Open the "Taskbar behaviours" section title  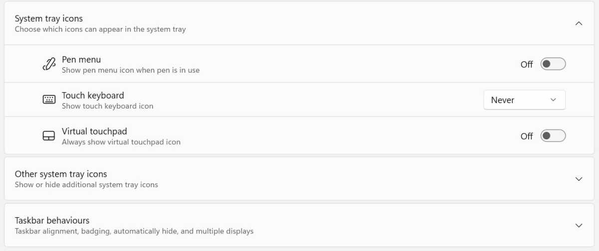(52, 220)
